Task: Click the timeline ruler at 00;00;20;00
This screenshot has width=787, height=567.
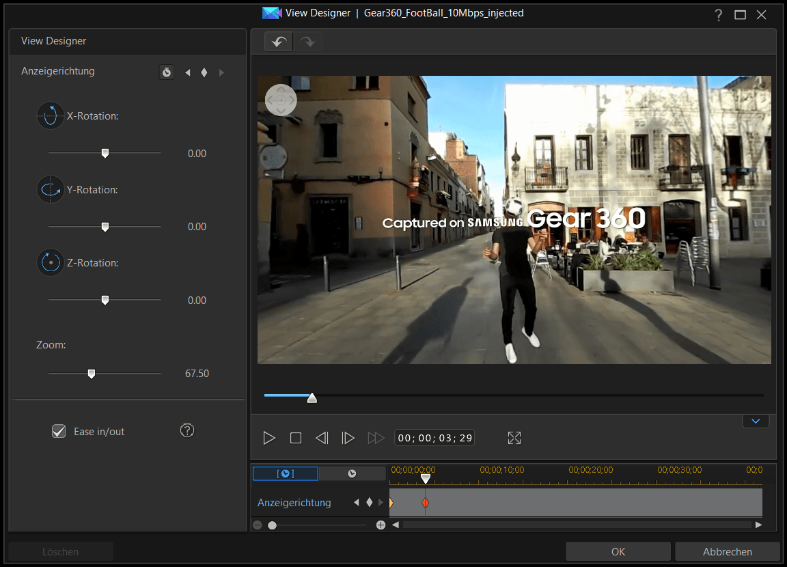Action: [591, 470]
